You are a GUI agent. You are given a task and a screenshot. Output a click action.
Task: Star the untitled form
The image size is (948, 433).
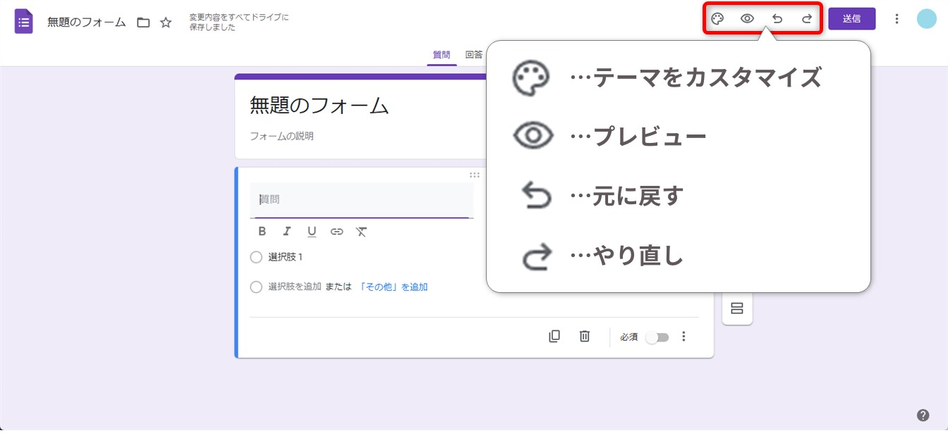tap(166, 23)
